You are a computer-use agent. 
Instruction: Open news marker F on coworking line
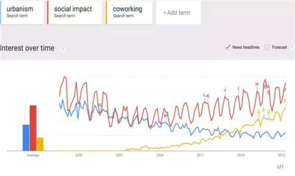tap(264, 110)
